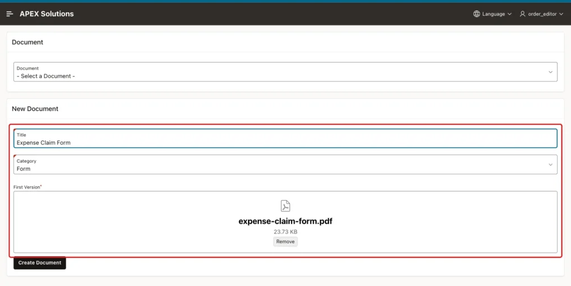The height and width of the screenshot is (286, 571).
Task: Click the APEX Solutions app title
Action: coord(47,14)
